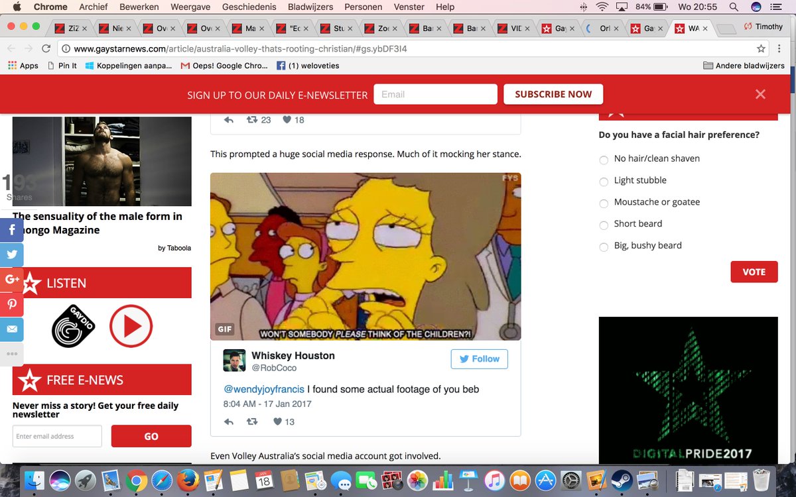This screenshot has height=497, width=796.
Task: Retweet Whiskey Houston's tweet
Action: coord(252,421)
